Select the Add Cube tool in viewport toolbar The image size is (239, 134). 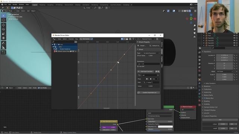3,52
